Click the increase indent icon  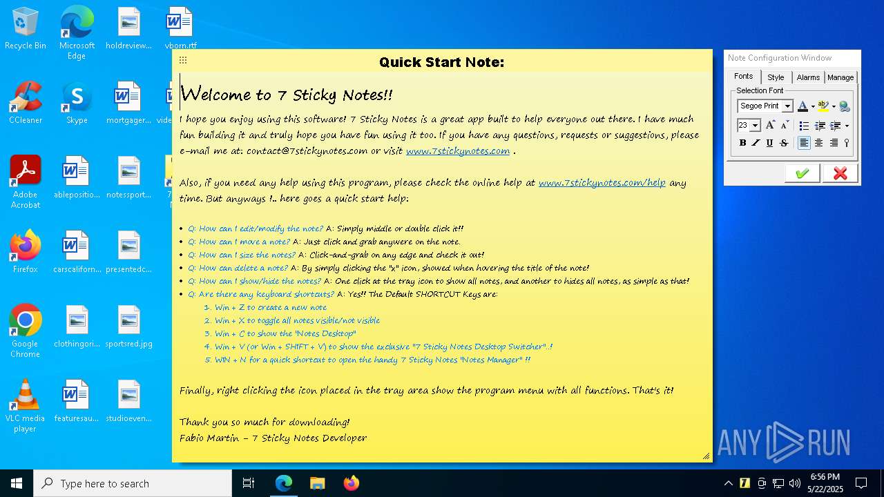click(836, 126)
